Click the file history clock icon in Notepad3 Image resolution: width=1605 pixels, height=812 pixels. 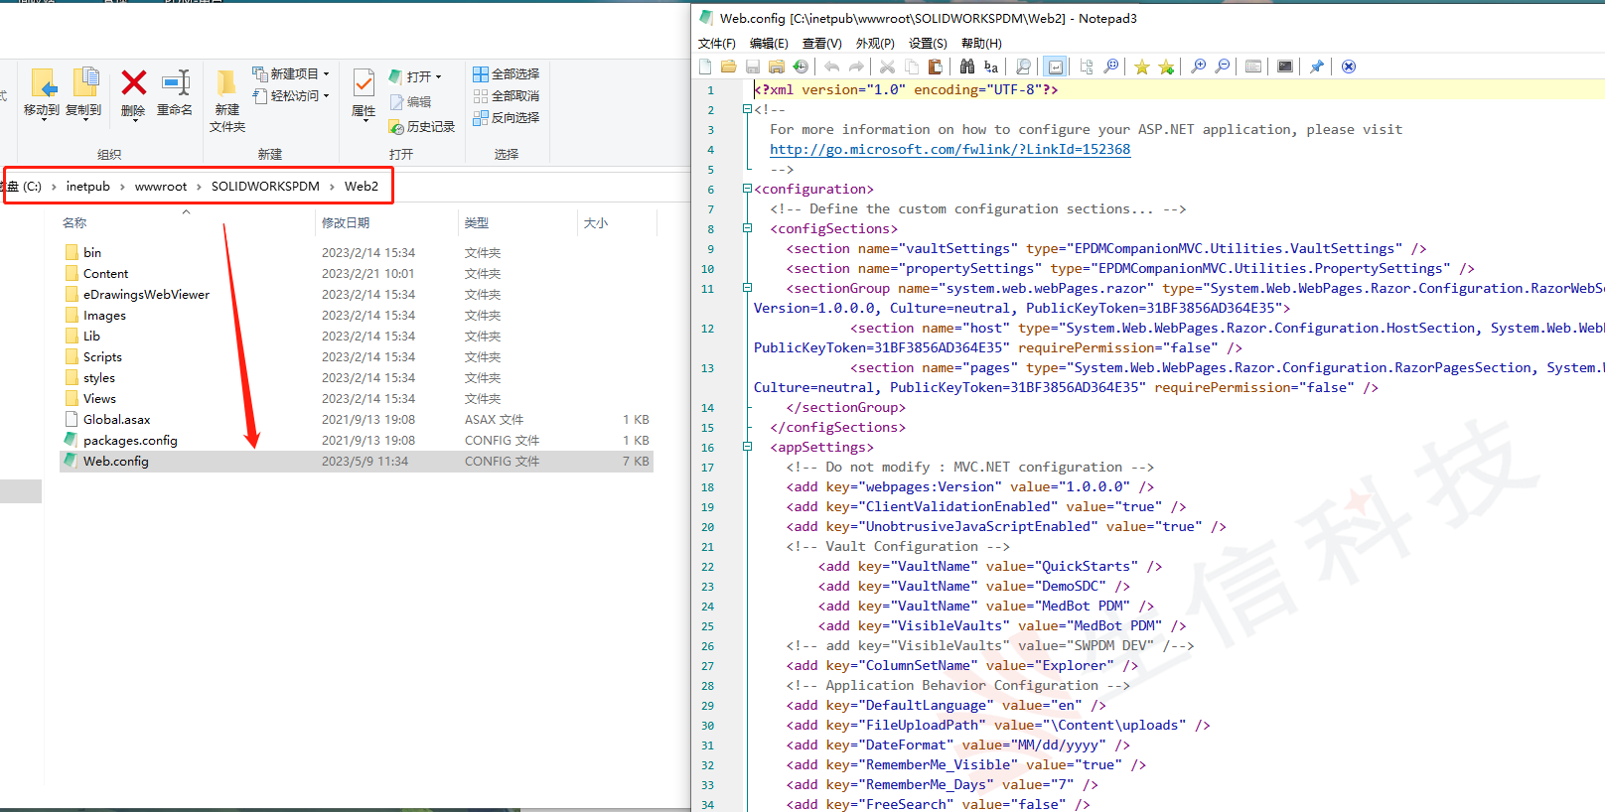click(x=801, y=67)
